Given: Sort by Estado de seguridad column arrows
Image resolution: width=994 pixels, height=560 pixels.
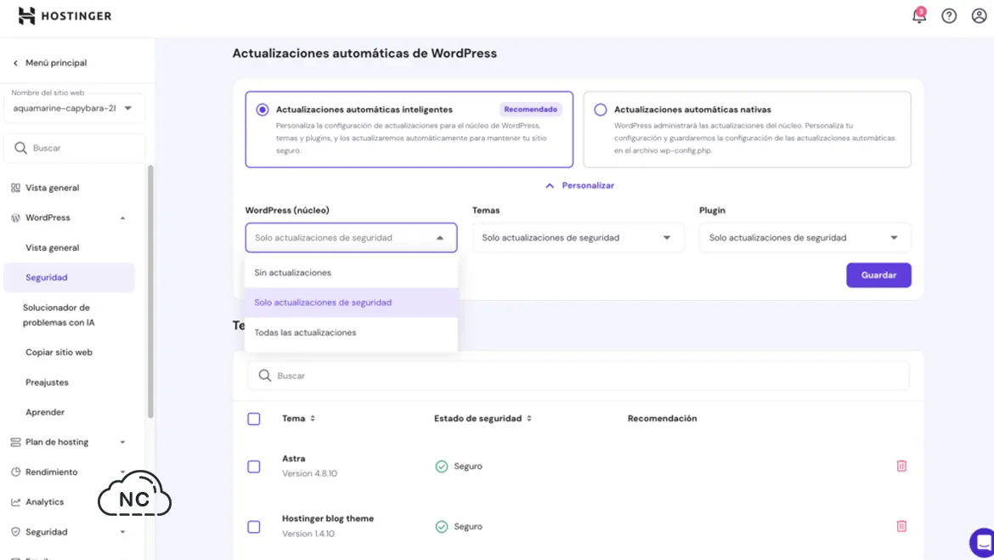Looking at the screenshot, I should (528, 419).
